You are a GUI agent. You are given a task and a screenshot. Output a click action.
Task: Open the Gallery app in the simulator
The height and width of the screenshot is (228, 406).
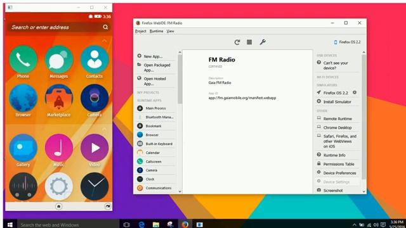(x=23, y=148)
